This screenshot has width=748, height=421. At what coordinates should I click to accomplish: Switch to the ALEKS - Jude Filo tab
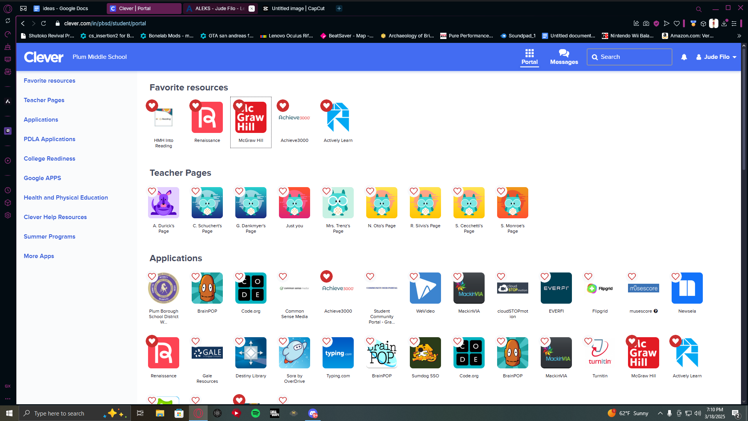220,8
